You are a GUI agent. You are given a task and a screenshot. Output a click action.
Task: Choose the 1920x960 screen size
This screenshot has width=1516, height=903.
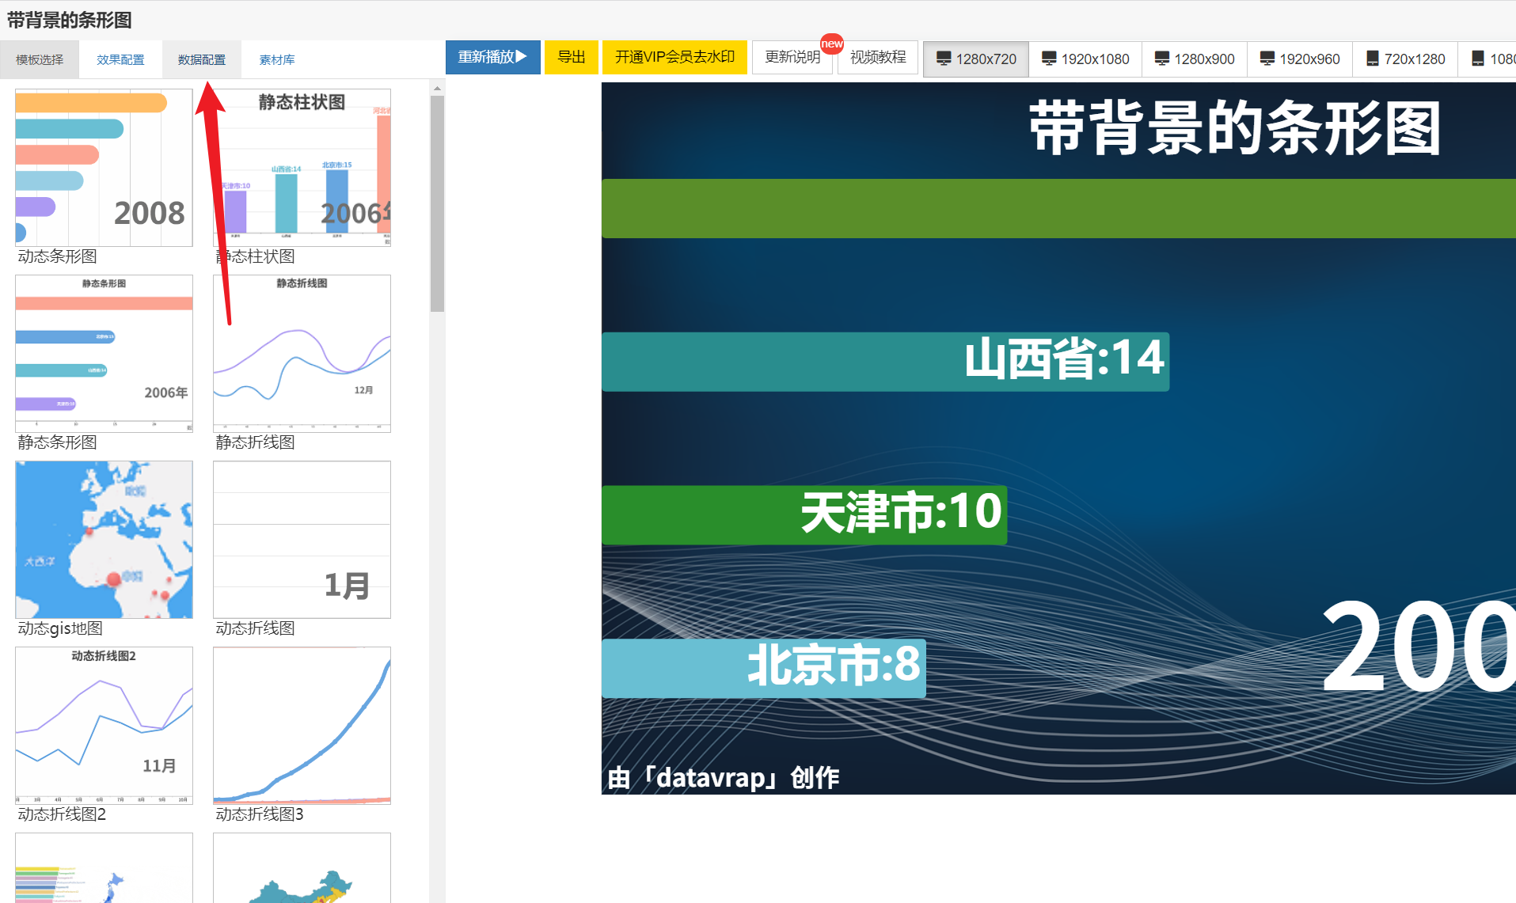1300,59
